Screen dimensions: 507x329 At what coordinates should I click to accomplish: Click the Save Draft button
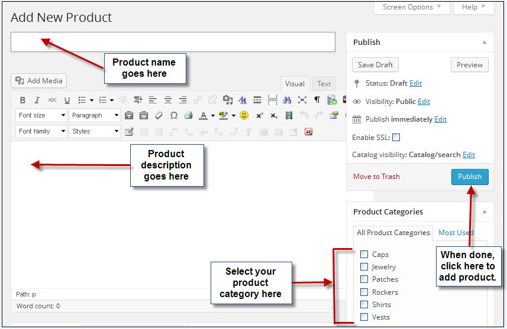(x=375, y=65)
